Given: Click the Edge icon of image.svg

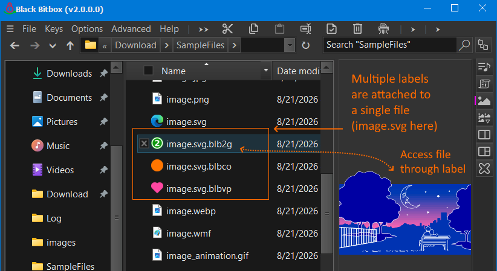Looking at the screenshot, I should pyautogui.click(x=157, y=121).
